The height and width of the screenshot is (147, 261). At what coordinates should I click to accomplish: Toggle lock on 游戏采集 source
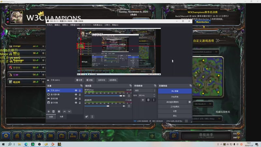click(80, 99)
